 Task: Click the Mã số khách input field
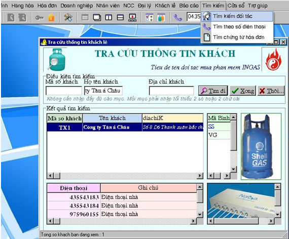(x=64, y=91)
